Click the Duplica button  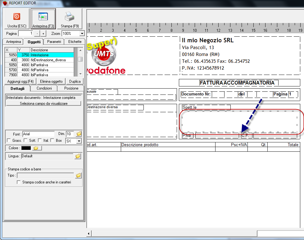75,81
